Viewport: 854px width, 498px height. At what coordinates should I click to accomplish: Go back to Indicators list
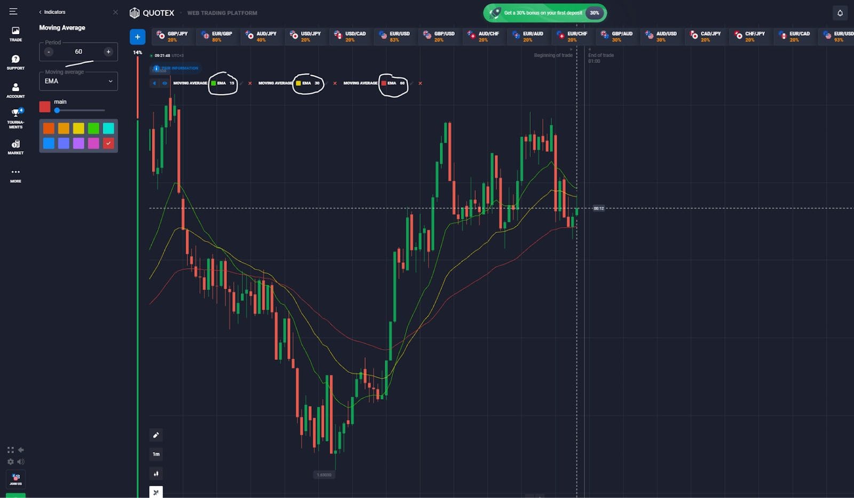point(52,12)
